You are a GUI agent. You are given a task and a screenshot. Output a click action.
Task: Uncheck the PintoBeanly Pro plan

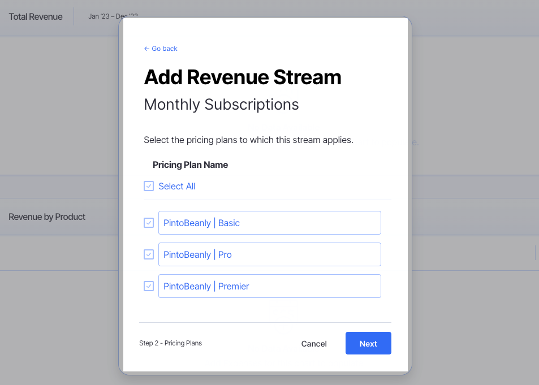[x=148, y=254]
